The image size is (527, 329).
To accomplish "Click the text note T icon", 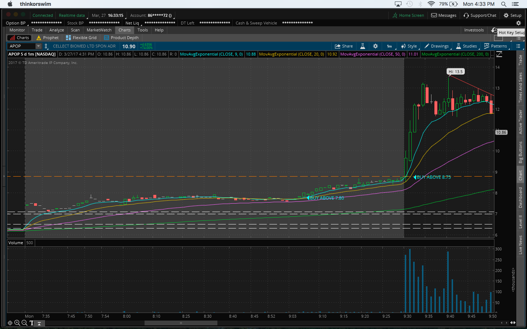I will pyautogui.click(x=31, y=323).
